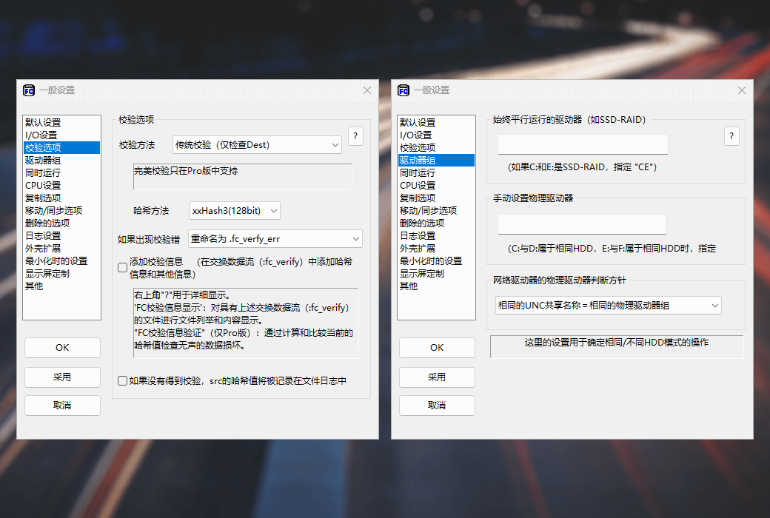Select CPU设置 in the left dialog list
This screenshot has width=770, height=518.
point(43,185)
